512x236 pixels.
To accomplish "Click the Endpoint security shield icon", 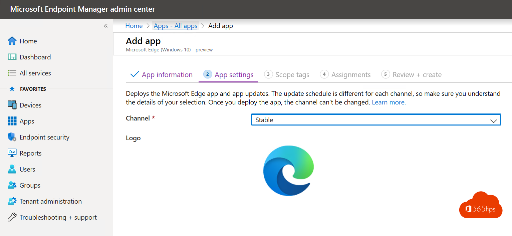I will [x=12, y=137].
